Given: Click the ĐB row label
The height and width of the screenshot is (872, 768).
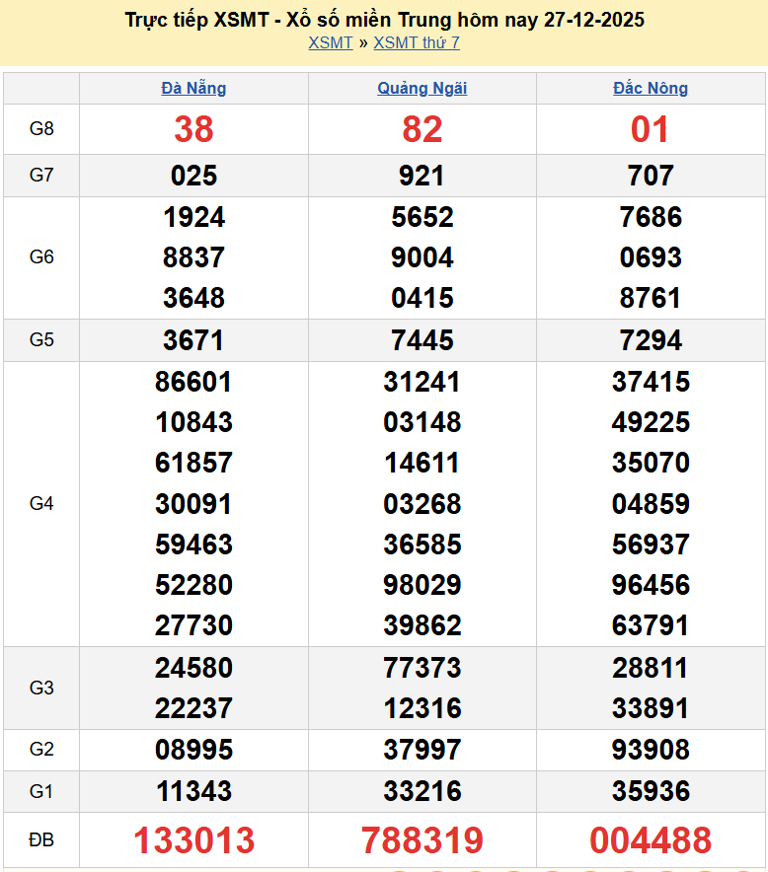Looking at the screenshot, I should point(41,840).
